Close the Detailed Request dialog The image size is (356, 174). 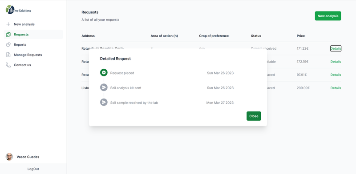pyautogui.click(x=254, y=116)
